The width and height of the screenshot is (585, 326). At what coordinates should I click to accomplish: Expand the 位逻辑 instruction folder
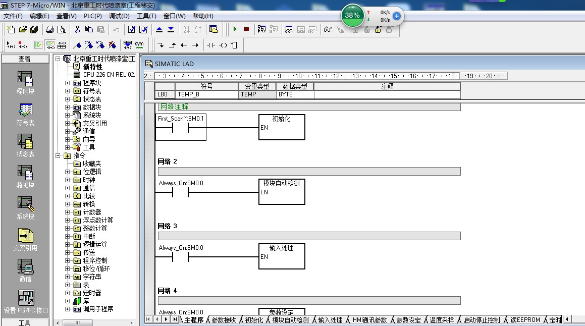[68, 172]
